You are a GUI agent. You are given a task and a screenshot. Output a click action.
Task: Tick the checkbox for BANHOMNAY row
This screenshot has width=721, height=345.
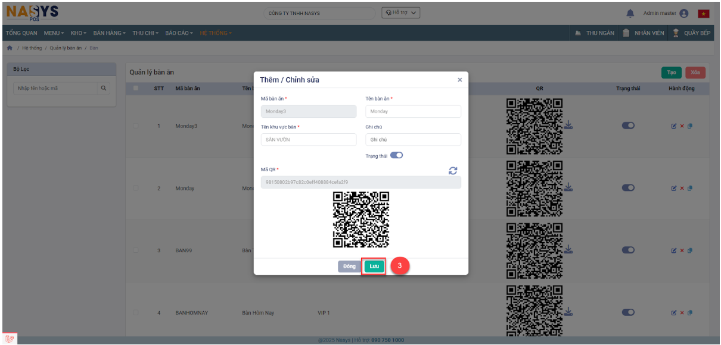coord(136,313)
